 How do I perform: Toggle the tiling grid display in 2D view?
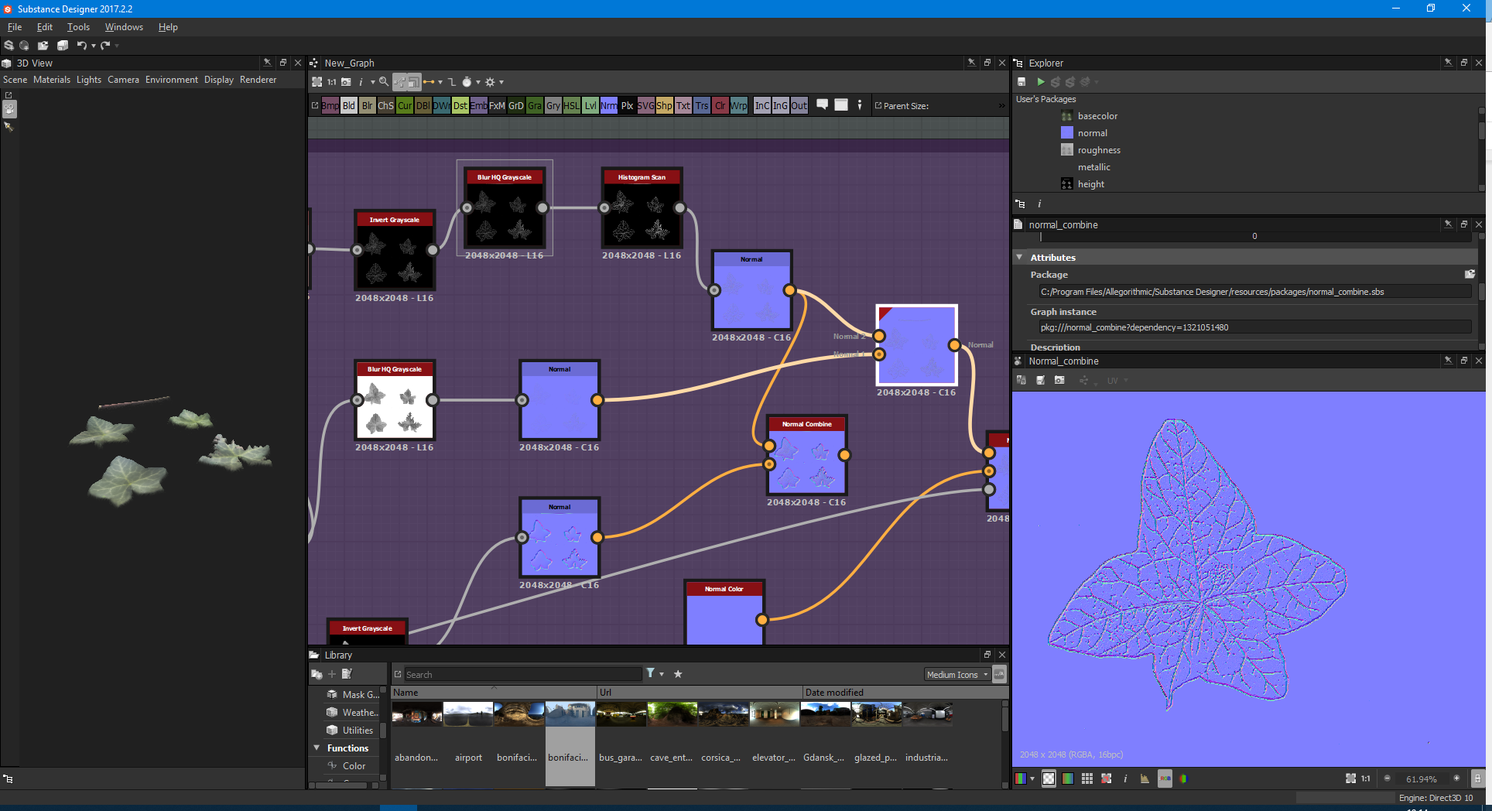click(x=1087, y=778)
